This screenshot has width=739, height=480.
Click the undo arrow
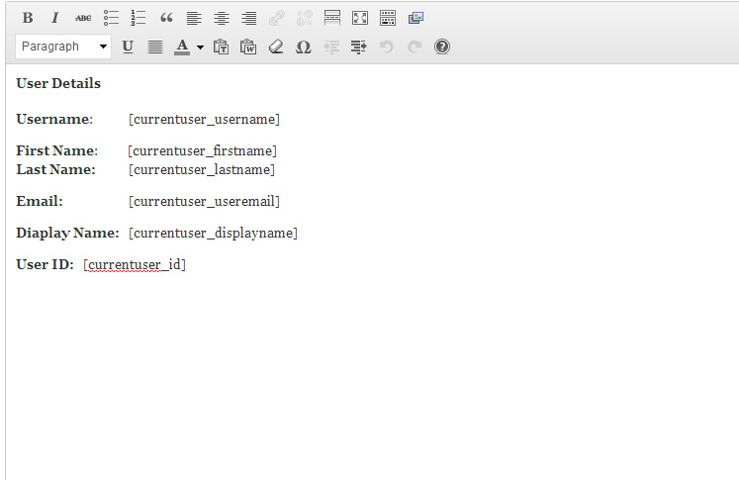coord(387,47)
